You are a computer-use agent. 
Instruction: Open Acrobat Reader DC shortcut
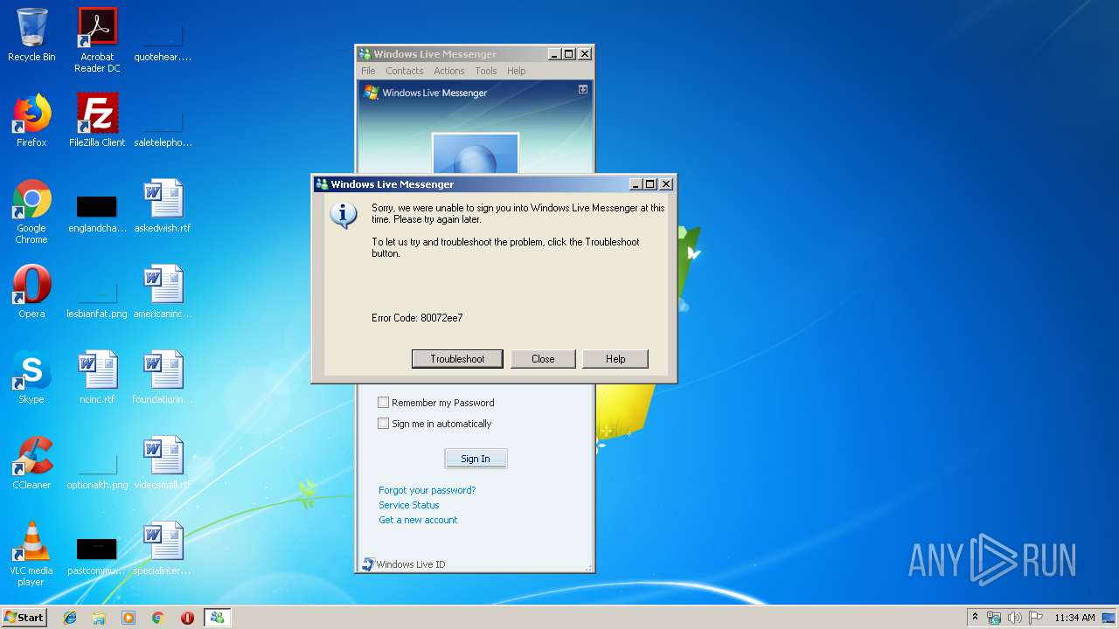[97, 40]
